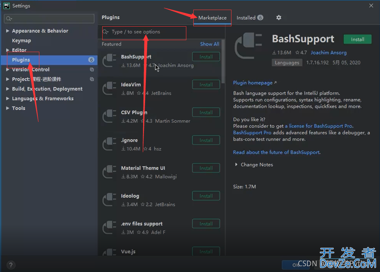Click the CSV Plugin icon
Image resolution: width=380 pixels, height=272 pixels.
coord(110,117)
